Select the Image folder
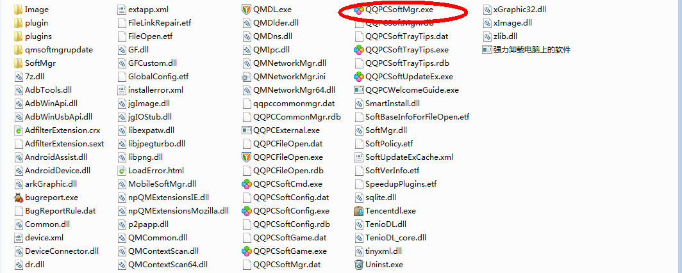Viewport: 682px width, 273px height. 31,9
